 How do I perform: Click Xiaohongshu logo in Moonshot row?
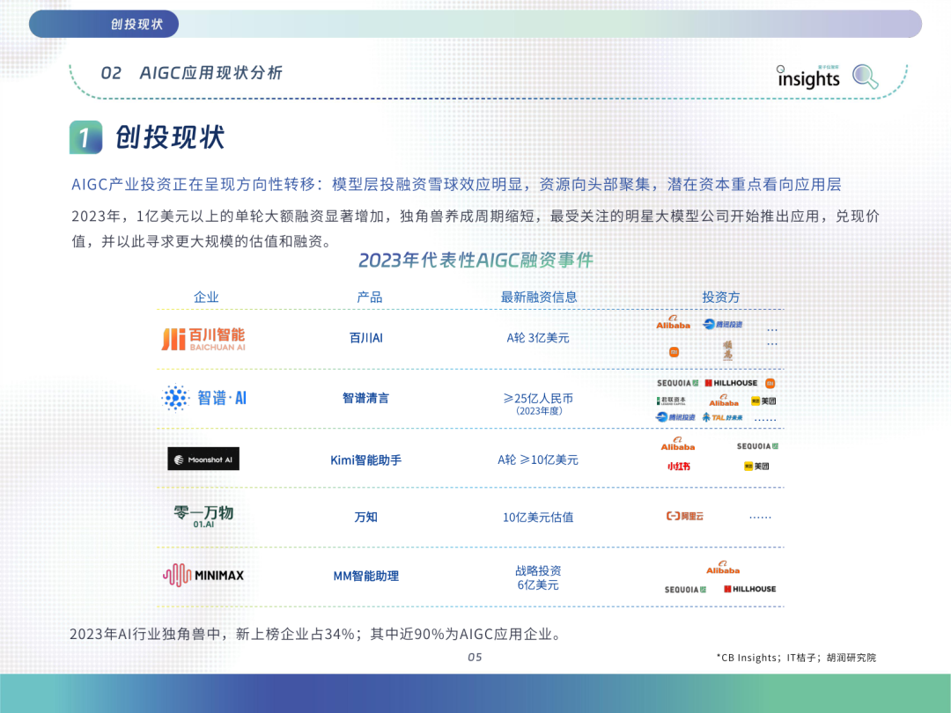click(x=679, y=467)
